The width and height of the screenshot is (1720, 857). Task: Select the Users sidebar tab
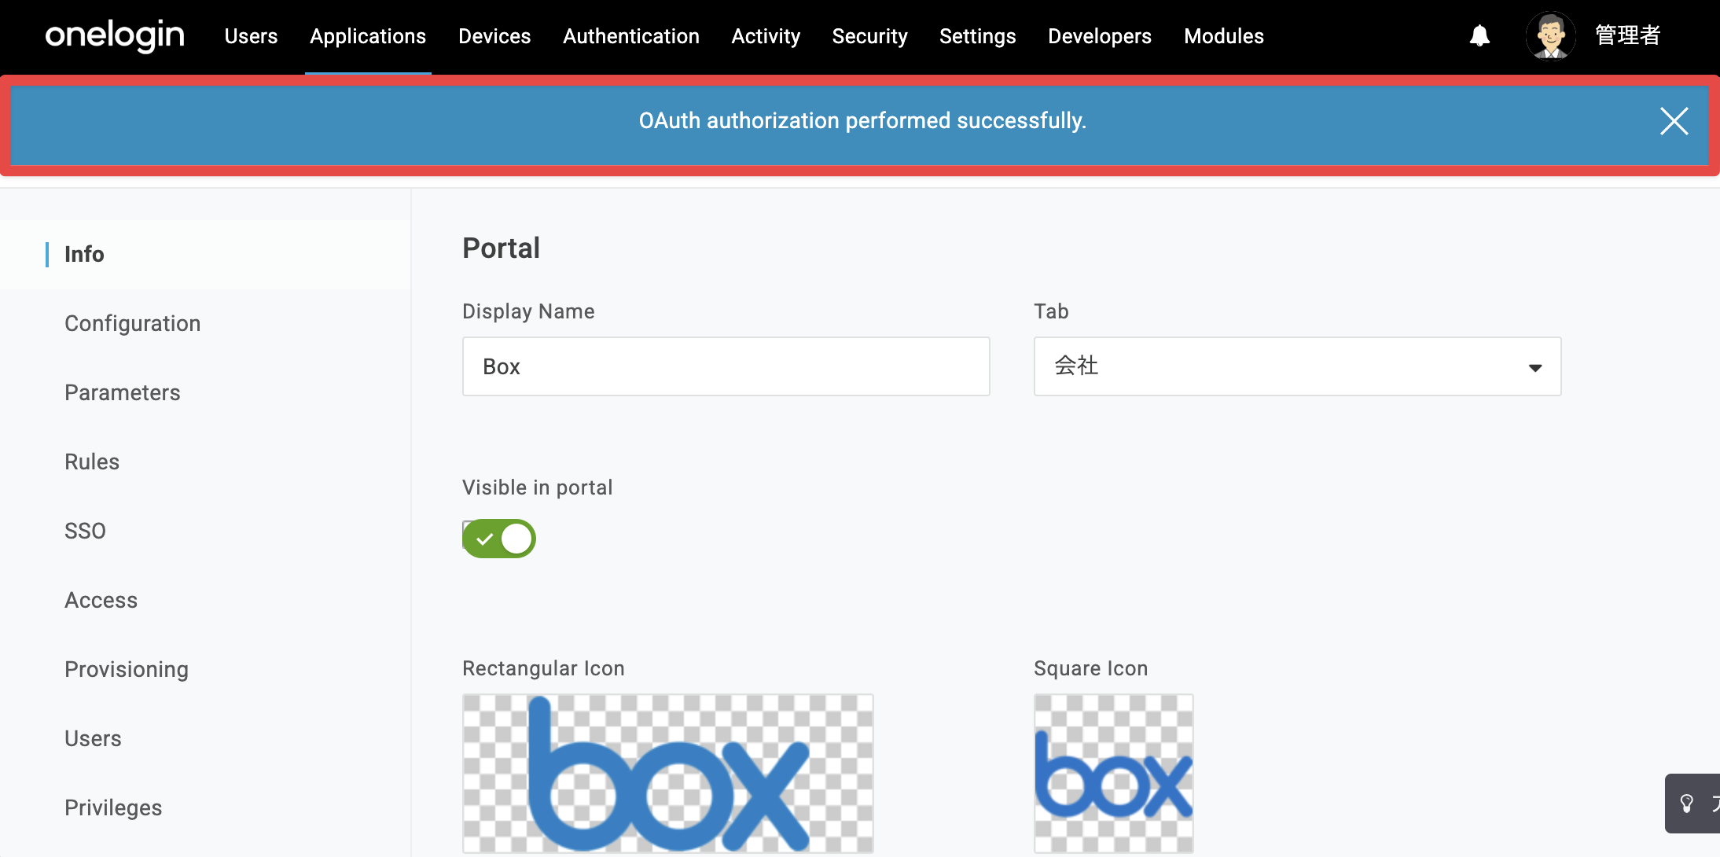coord(93,738)
